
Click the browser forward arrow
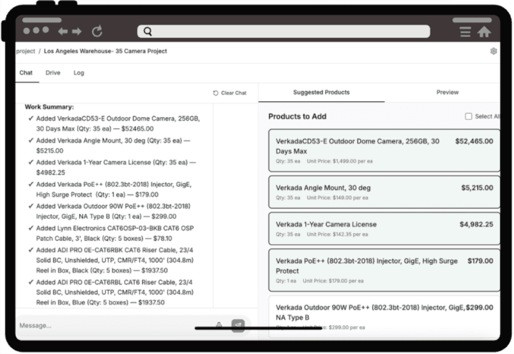[77, 31]
